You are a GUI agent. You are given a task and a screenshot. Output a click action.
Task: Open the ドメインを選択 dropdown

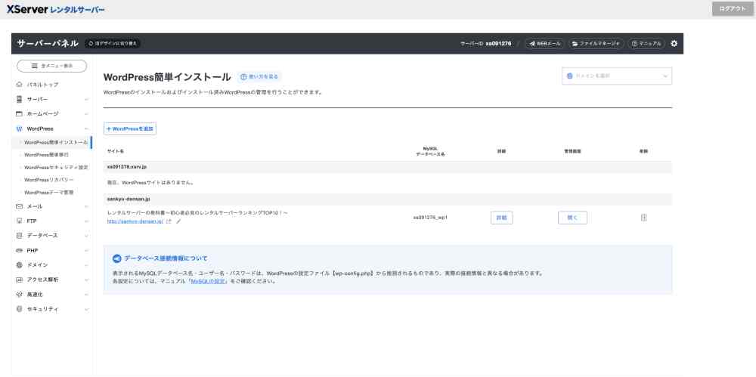click(616, 76)
